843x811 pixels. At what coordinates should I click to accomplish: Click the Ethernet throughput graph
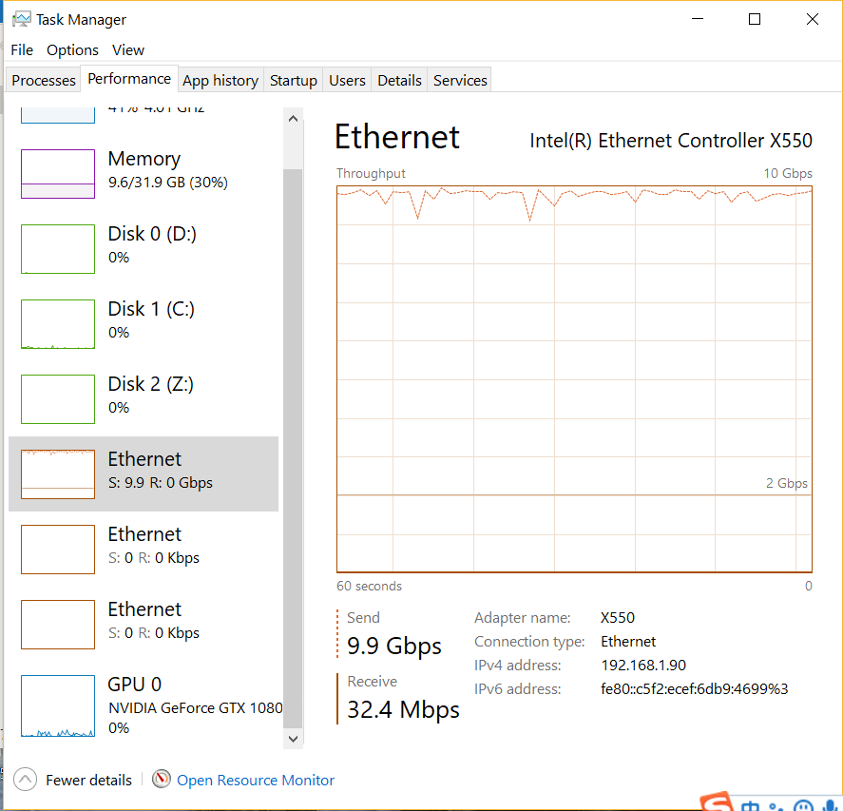point(574,379)
